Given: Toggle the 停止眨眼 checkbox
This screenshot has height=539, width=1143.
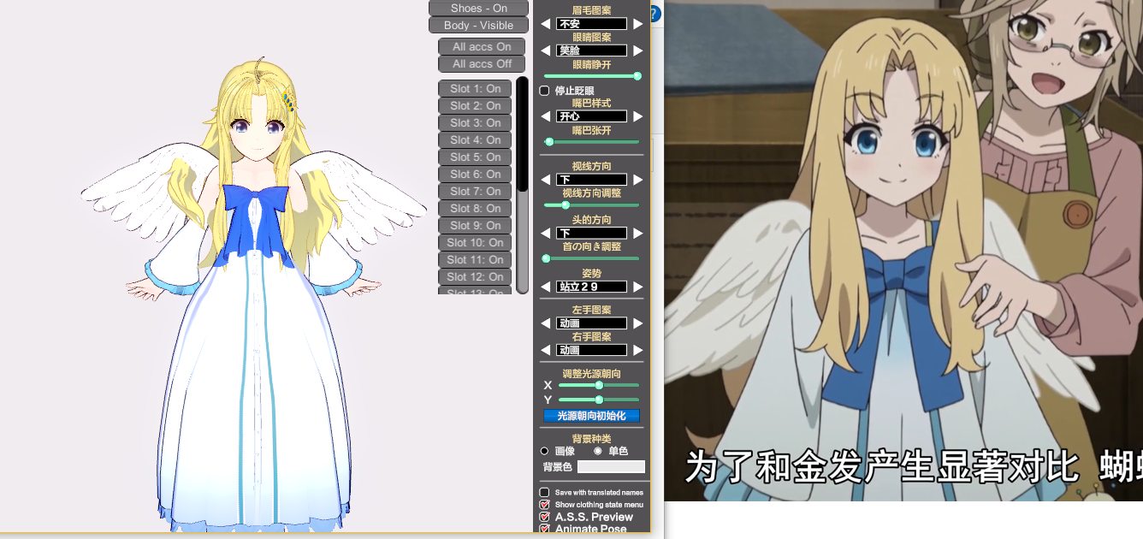Looking at the screenshot, I should pyautogui.click(x=544, y=91).
